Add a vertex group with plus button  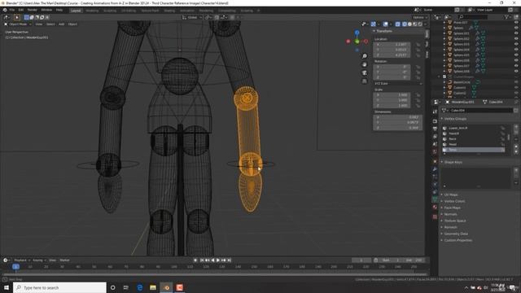click(516, 127)
